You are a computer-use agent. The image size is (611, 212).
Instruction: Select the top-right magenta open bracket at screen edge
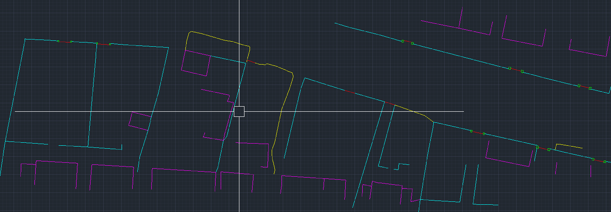point(588,53)
